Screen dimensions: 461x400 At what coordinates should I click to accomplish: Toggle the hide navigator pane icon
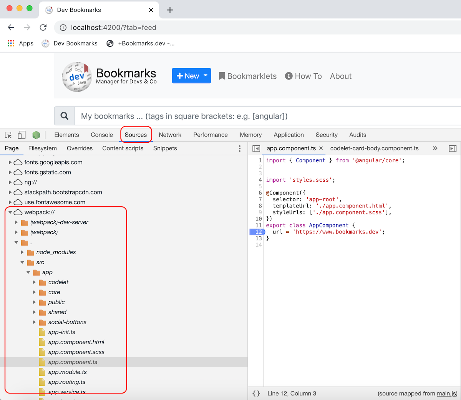[256, 148]
